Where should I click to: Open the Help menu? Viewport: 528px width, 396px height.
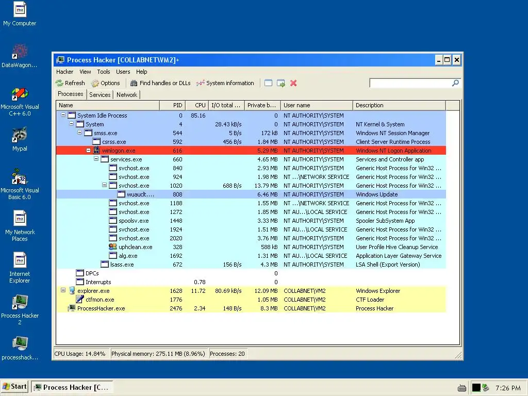click(141, 72)
